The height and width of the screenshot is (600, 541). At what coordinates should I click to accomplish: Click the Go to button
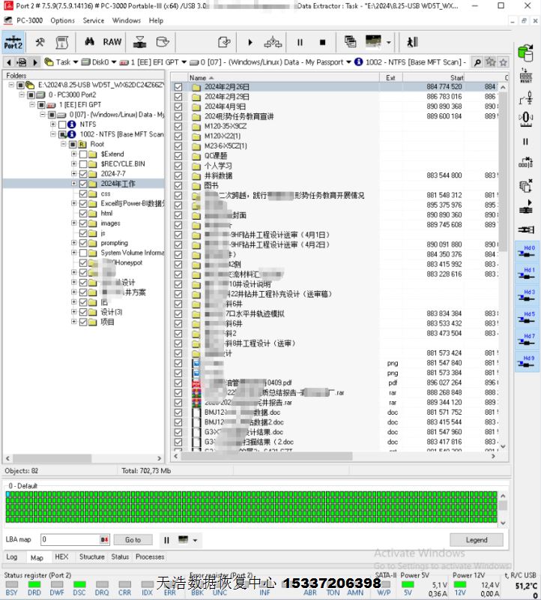(x=133, y=540)
